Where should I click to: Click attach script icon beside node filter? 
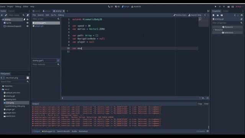coord(28,15)
